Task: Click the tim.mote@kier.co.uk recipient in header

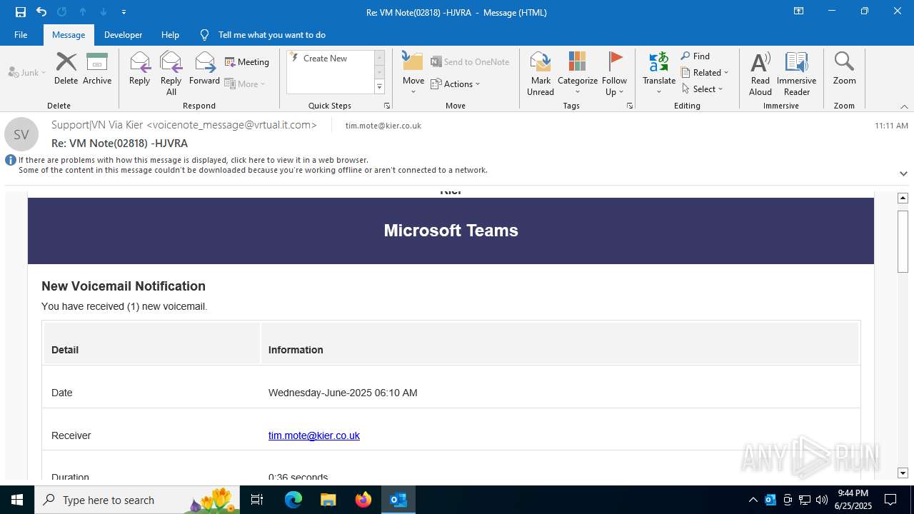Action: click(x=383, y=126)
